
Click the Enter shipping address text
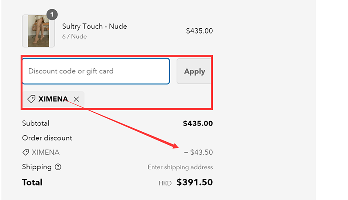[180, 167]
